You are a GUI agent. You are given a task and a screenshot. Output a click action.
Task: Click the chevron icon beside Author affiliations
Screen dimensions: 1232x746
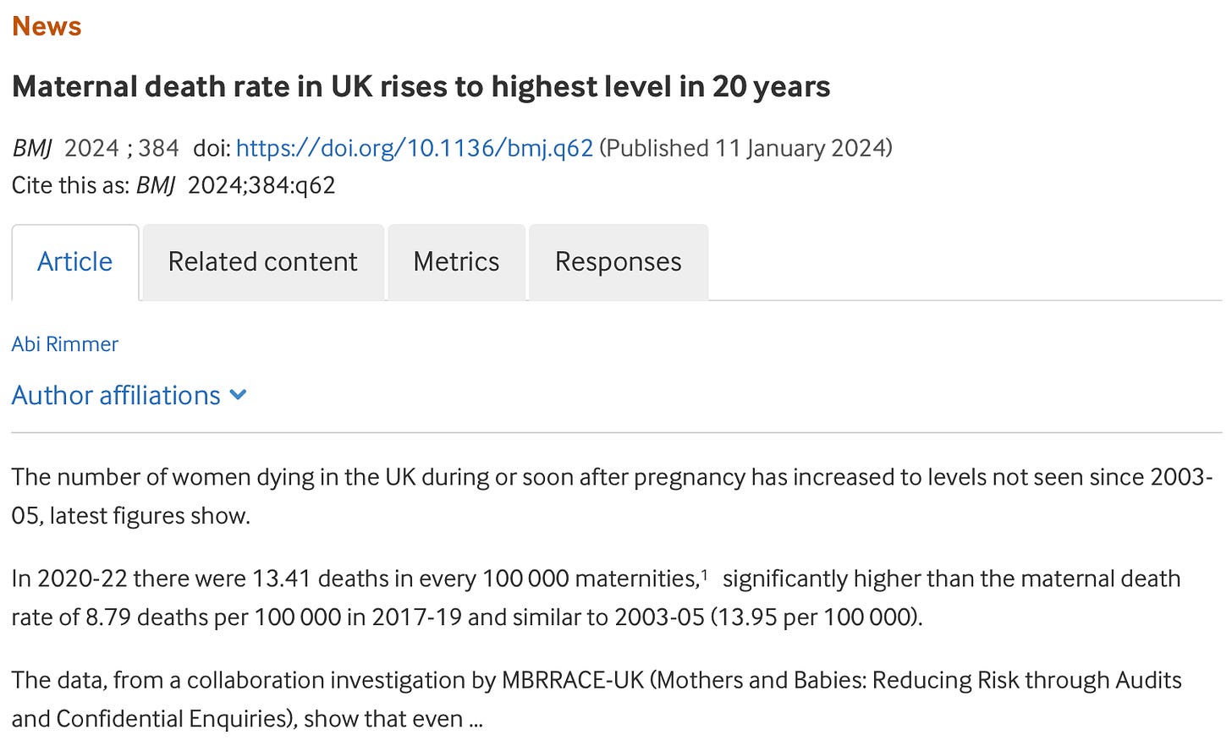coord(238,395)
